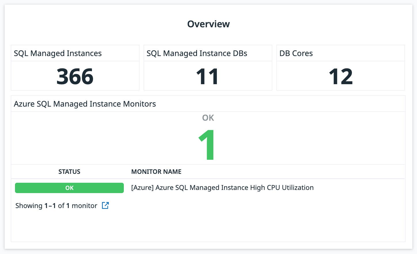Open the High CPU Utilization monitor link

click(x=222, y=188)
